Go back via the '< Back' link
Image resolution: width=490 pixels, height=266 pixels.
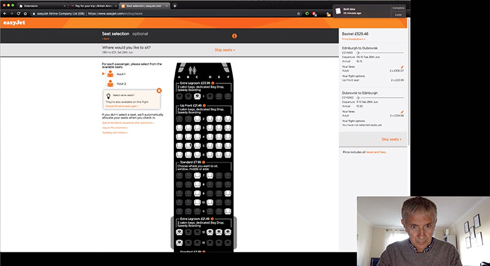105,39
